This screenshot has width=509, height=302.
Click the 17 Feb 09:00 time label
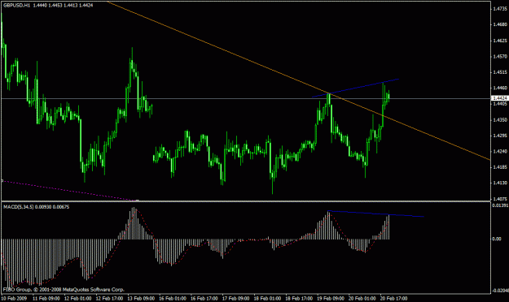click(236, 298)
